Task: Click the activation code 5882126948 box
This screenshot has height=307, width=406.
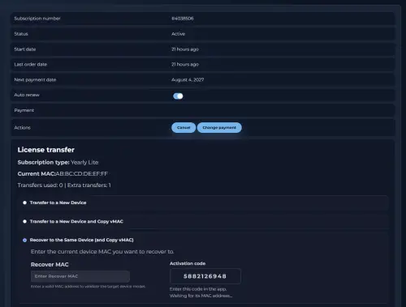Action: tap(205, 276)
